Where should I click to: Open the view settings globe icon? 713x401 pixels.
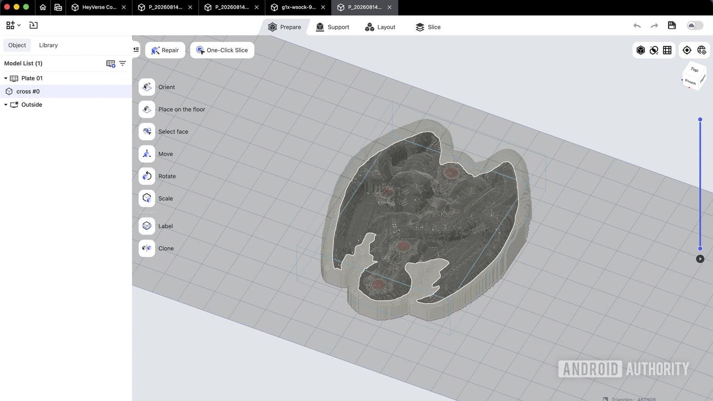[x=702, y=50]
